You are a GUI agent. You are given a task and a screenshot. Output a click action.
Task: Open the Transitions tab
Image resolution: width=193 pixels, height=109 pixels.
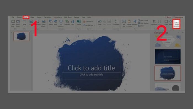pyautogui.click(x=47, y=17)
